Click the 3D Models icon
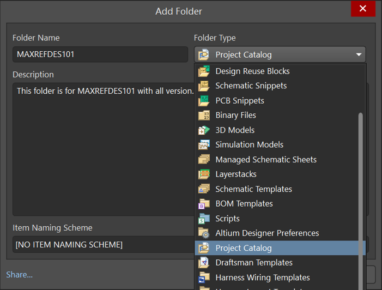Image resolution: width=382 pixels, height=290 pixels. coord(204,130)
